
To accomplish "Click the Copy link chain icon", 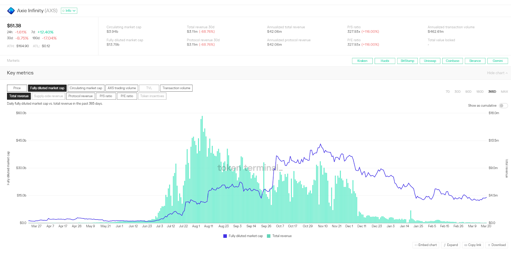I will 466,245.
